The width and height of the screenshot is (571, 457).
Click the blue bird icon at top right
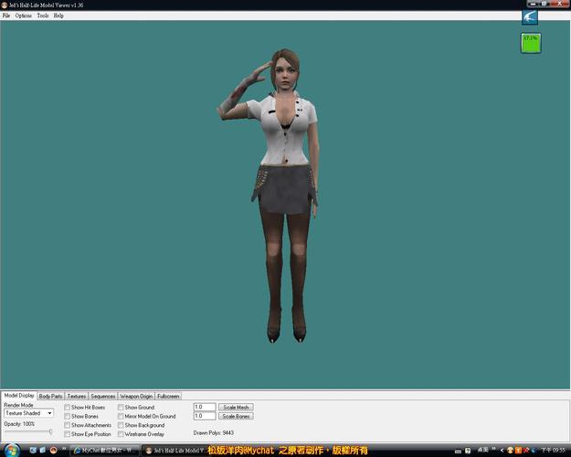530,17
